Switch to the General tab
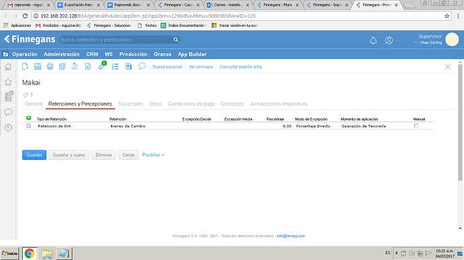The width and height of the screenshot is (464, 260). [x=34, y=104]
